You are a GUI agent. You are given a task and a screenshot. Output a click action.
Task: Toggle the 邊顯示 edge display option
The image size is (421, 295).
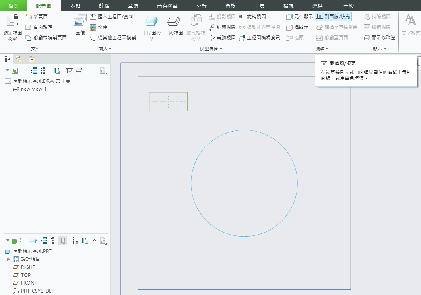point(297,27)
